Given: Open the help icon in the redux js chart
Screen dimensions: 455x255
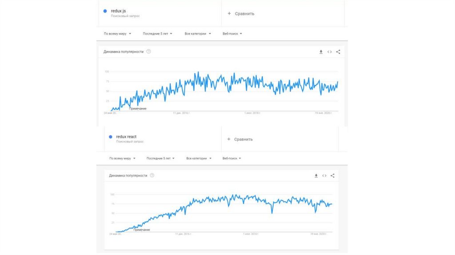Looking at the screenshot, I should point(148,52).
